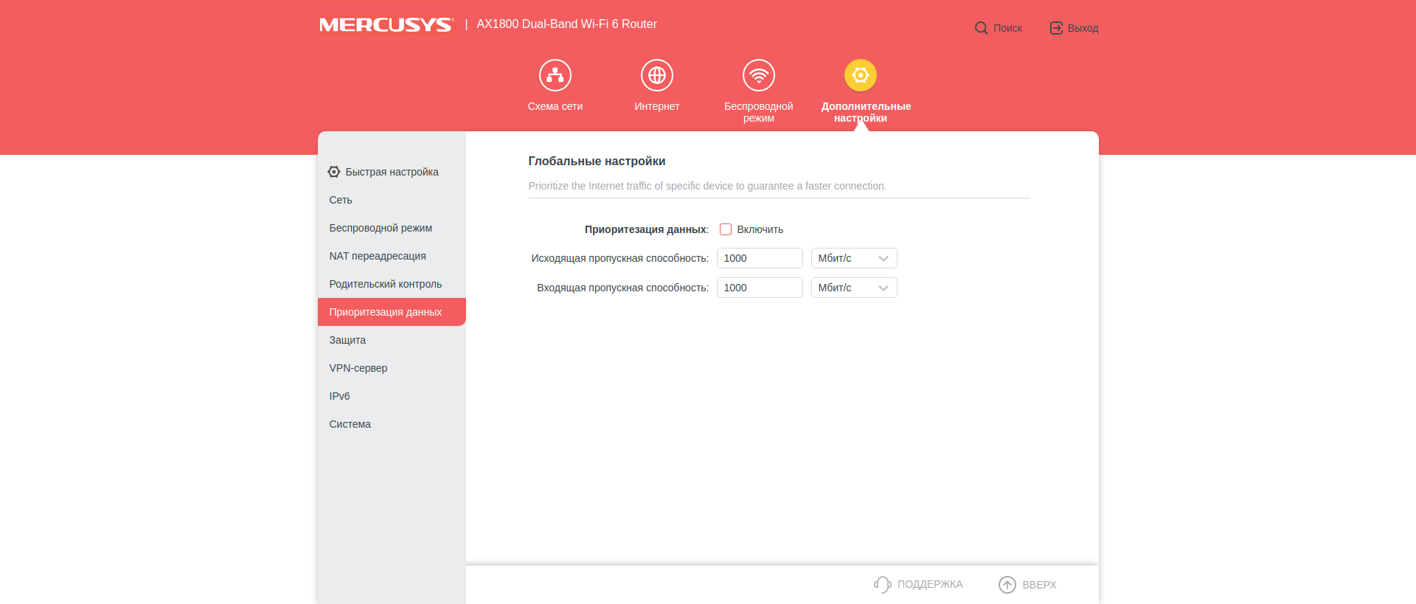Open Быстрая настройка quick setup
This screenshot has width=1416, height=604.
click(x=391, y=172)
